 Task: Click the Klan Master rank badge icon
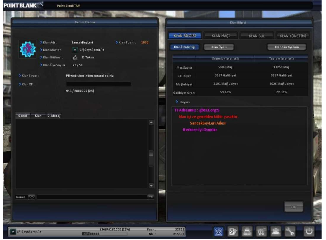point(75,50)
